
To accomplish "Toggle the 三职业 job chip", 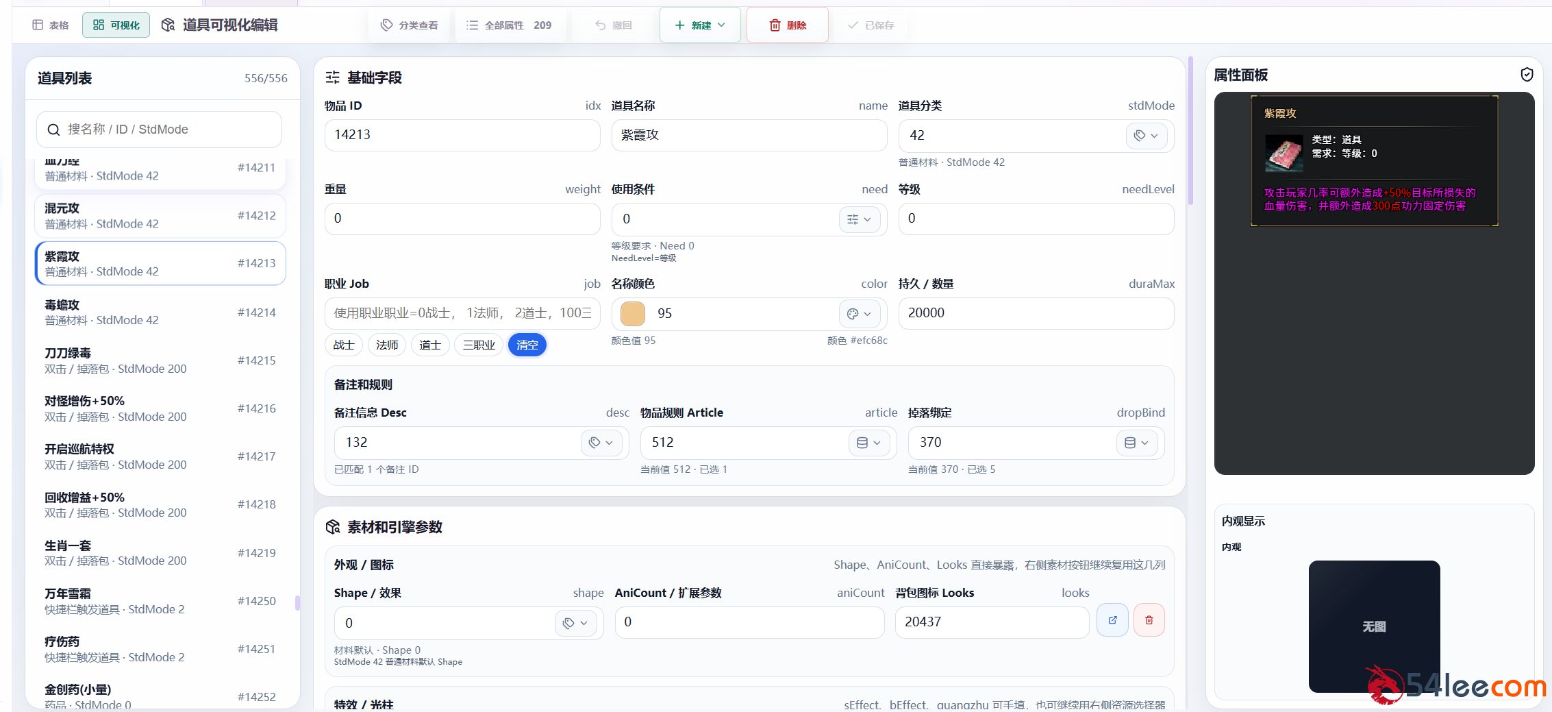I will [x=479, y=345].
